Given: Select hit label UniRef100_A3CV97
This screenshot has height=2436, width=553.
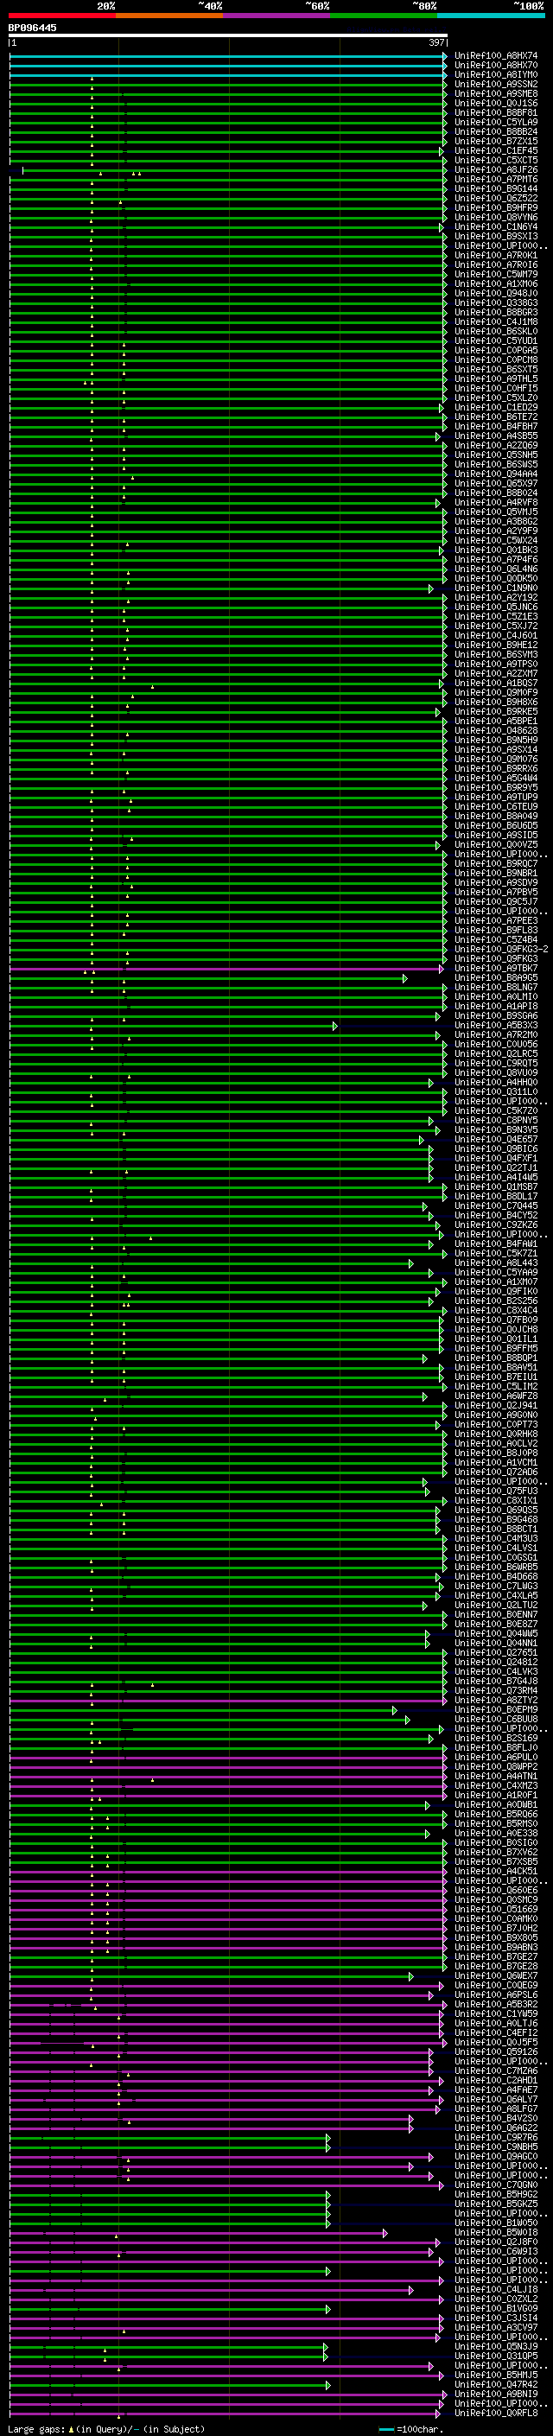Looking at the screenshot, I should point(495,2328).
